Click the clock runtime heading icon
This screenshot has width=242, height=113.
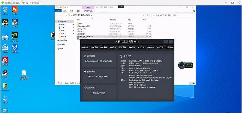coord(85,88)
